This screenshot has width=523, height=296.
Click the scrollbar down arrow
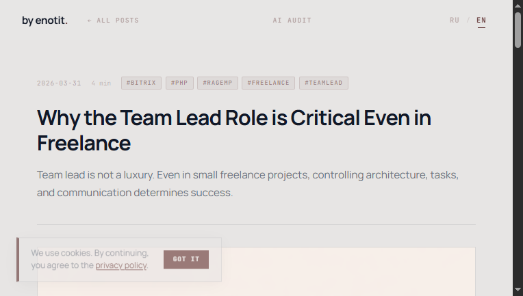coord(518,291)
